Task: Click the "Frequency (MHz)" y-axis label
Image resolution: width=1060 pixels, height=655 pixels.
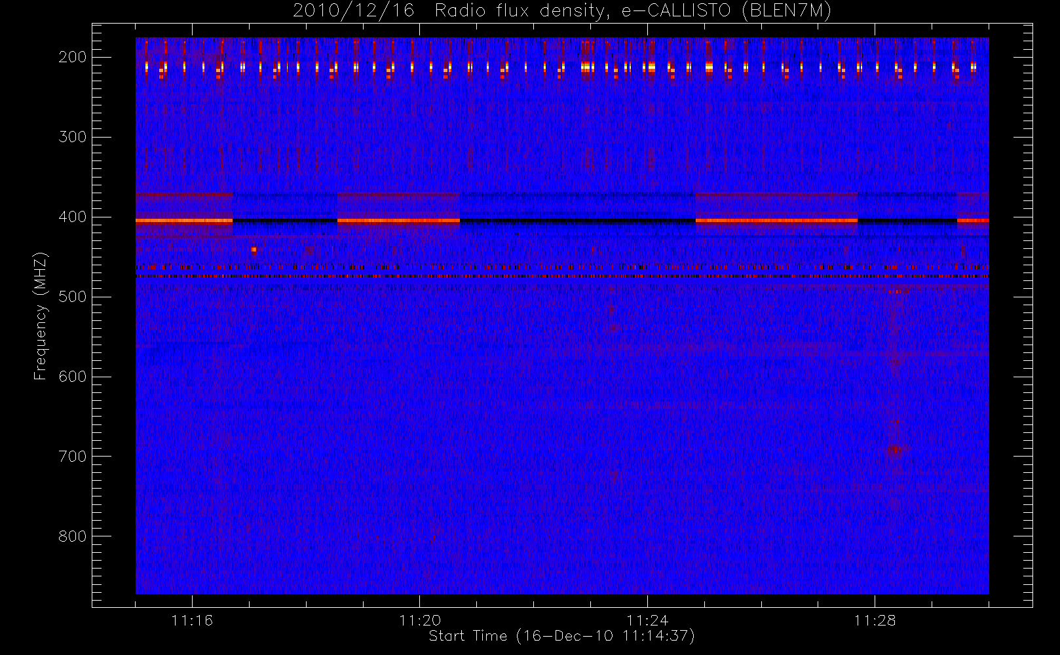Action: [41, 316]
